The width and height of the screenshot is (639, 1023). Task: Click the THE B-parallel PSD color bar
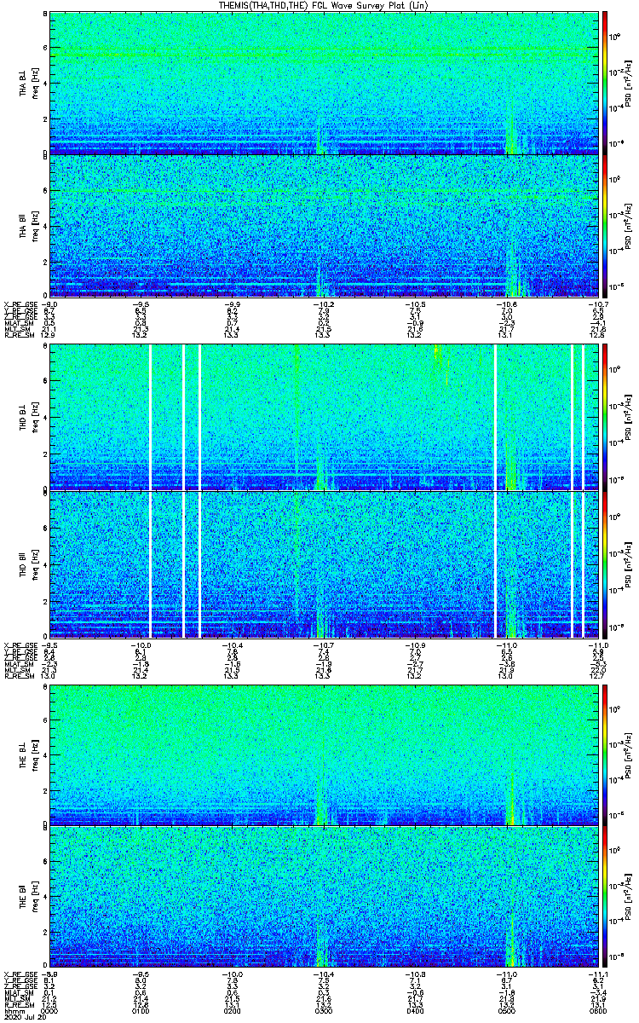[x=606, y=896]
